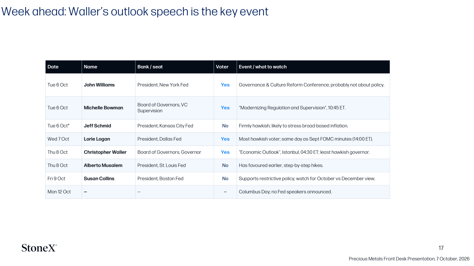
Task: Click 'Yes' voter cell in Christopher Waller row
Action: 225,152
